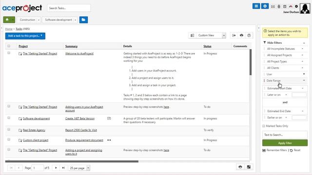Open the envelope messages icon
This screenshot has height=175, width=312.
point(273,6)
